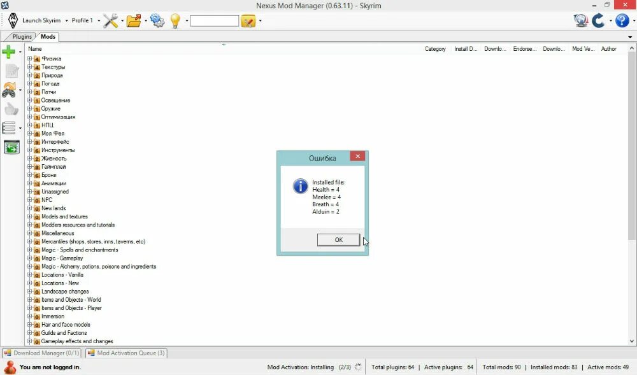Select Геймплей category row
This screenshot has width=637, height=375.
(x=54, y=167)
